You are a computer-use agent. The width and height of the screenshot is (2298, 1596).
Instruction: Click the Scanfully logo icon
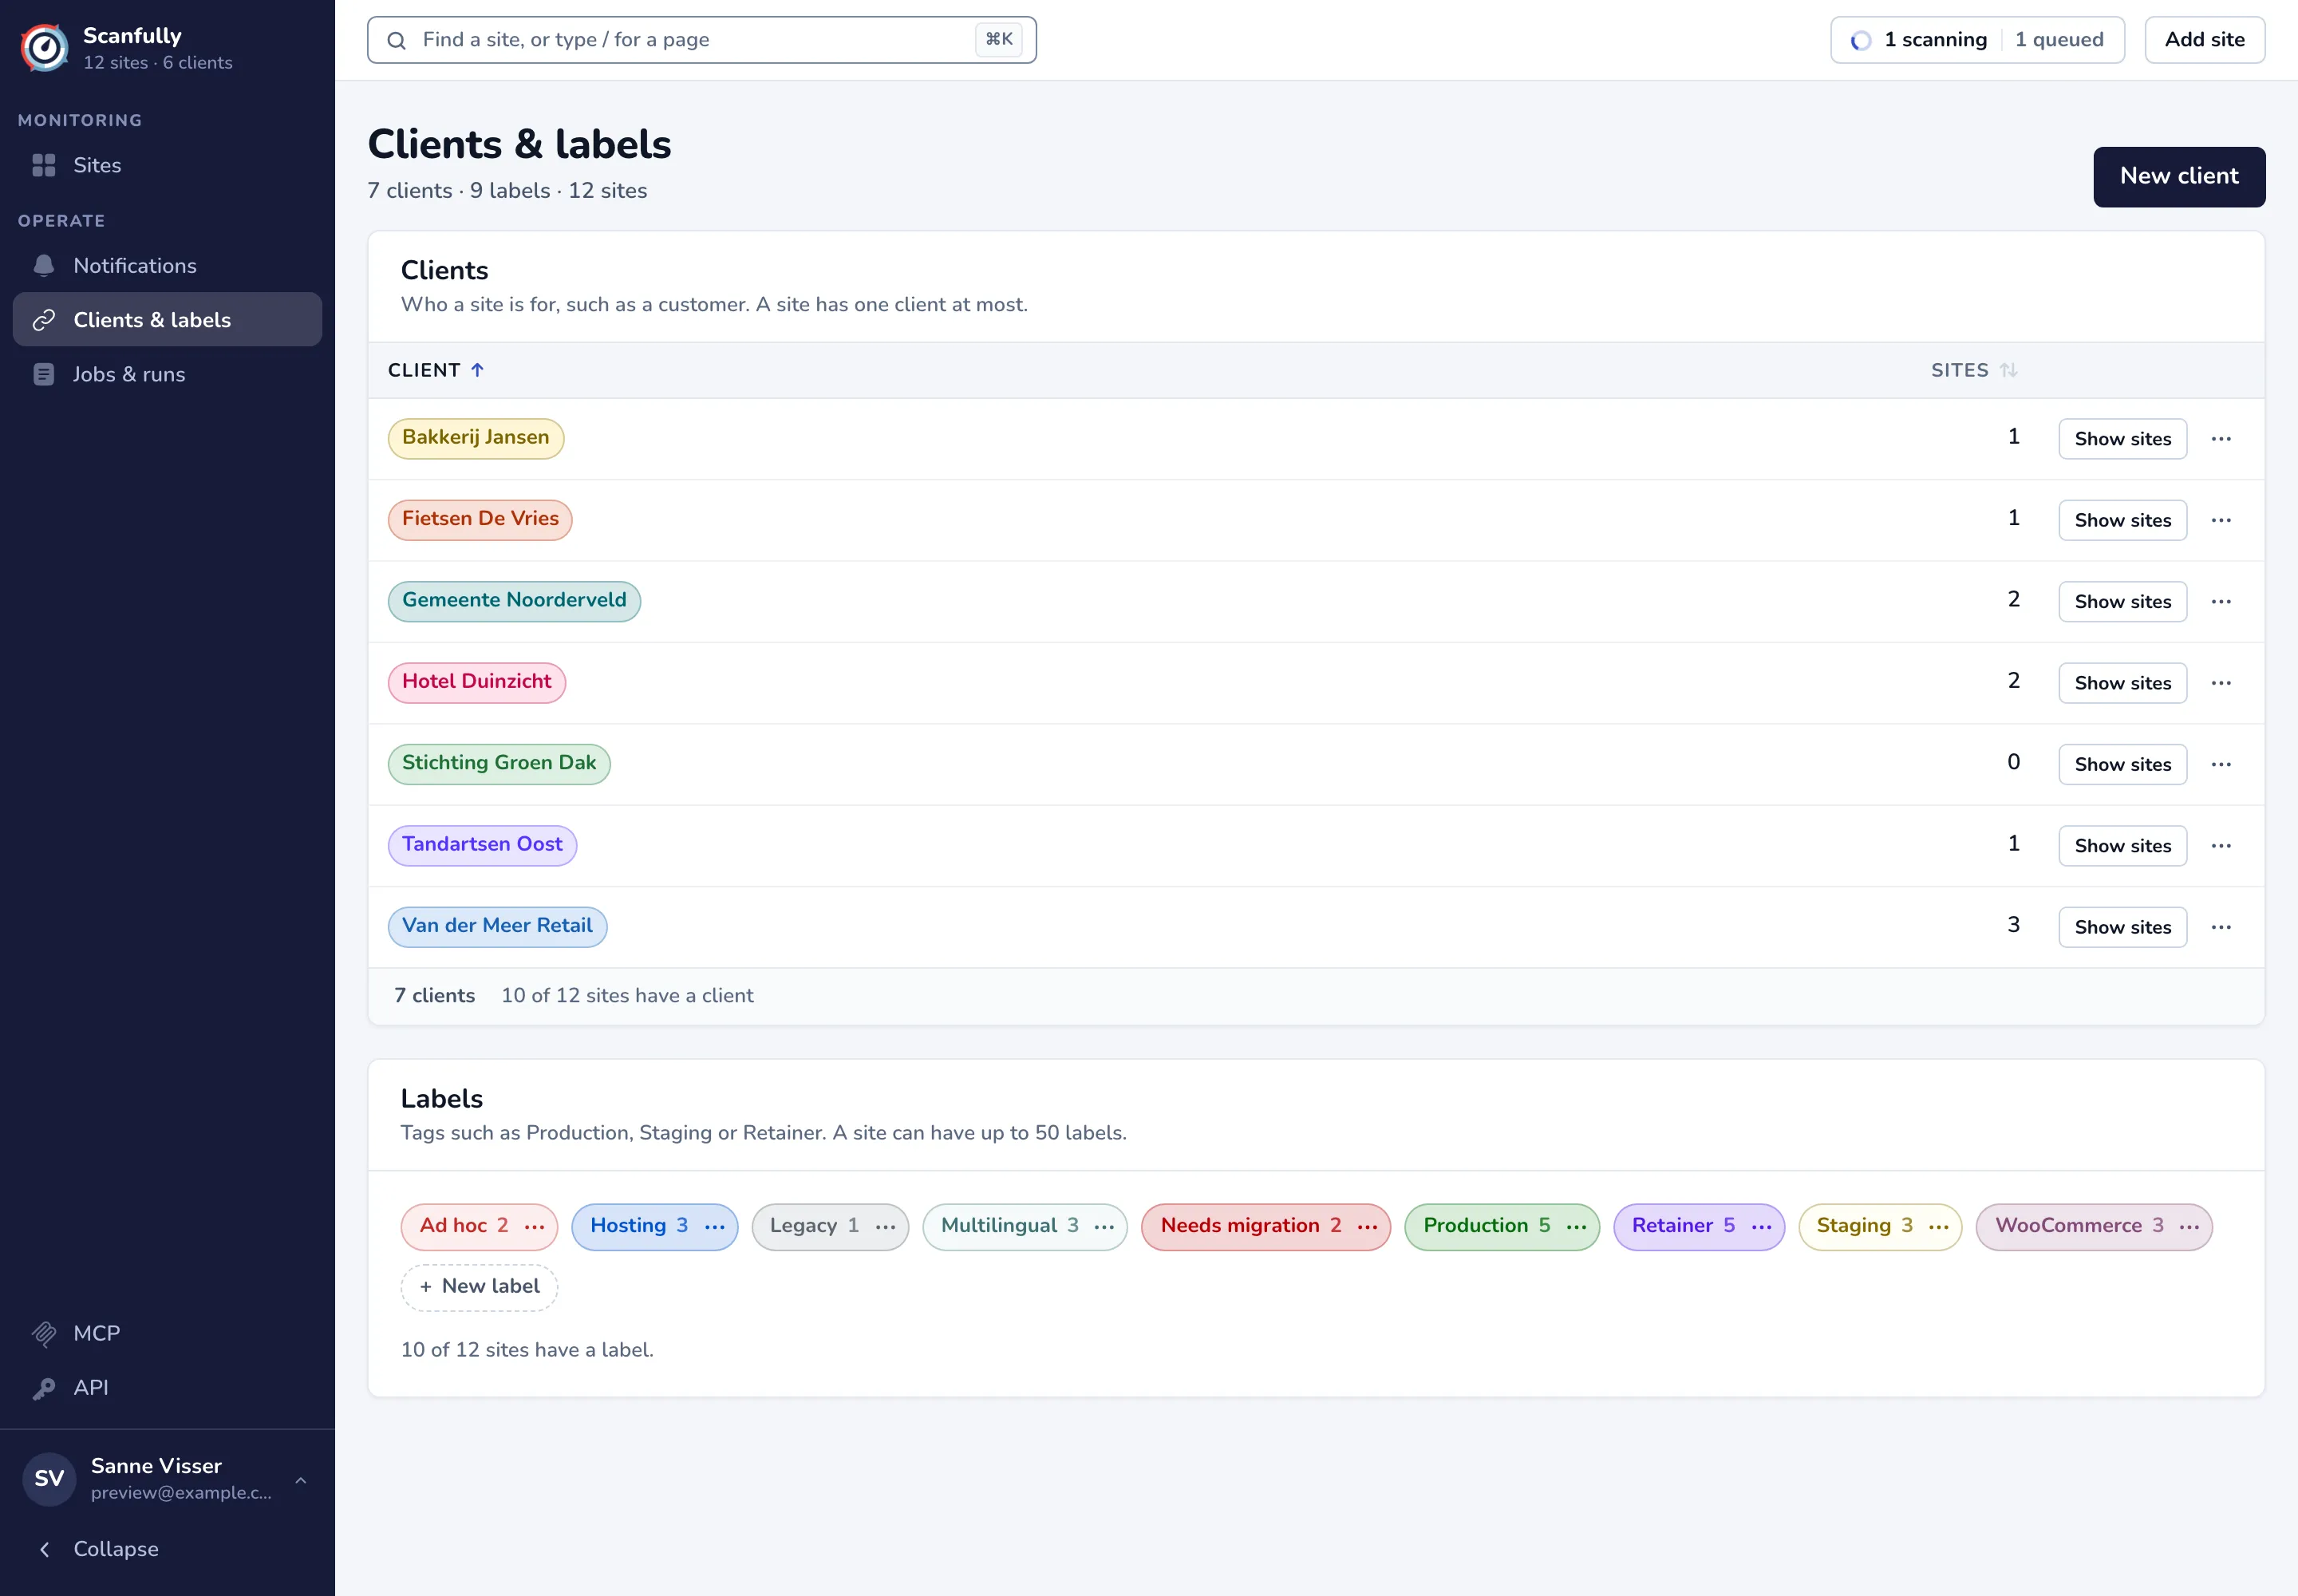point(45,47)
